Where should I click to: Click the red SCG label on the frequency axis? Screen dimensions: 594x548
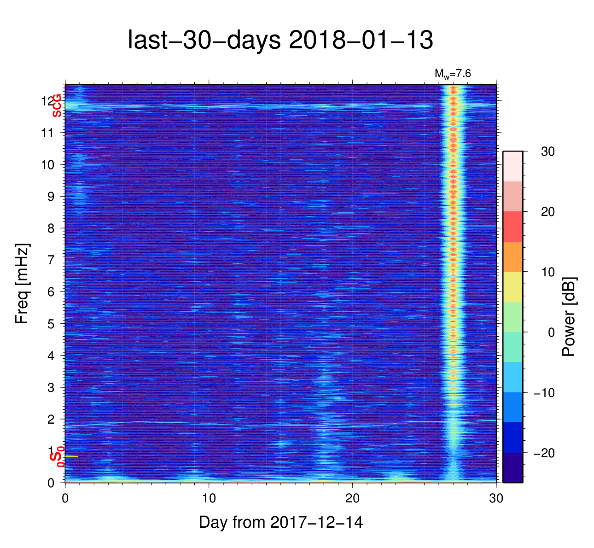57,105
